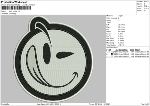Select the Min Stitch value '0.3 mm'
The image size is (150, 106).
(x=121, y=41)
